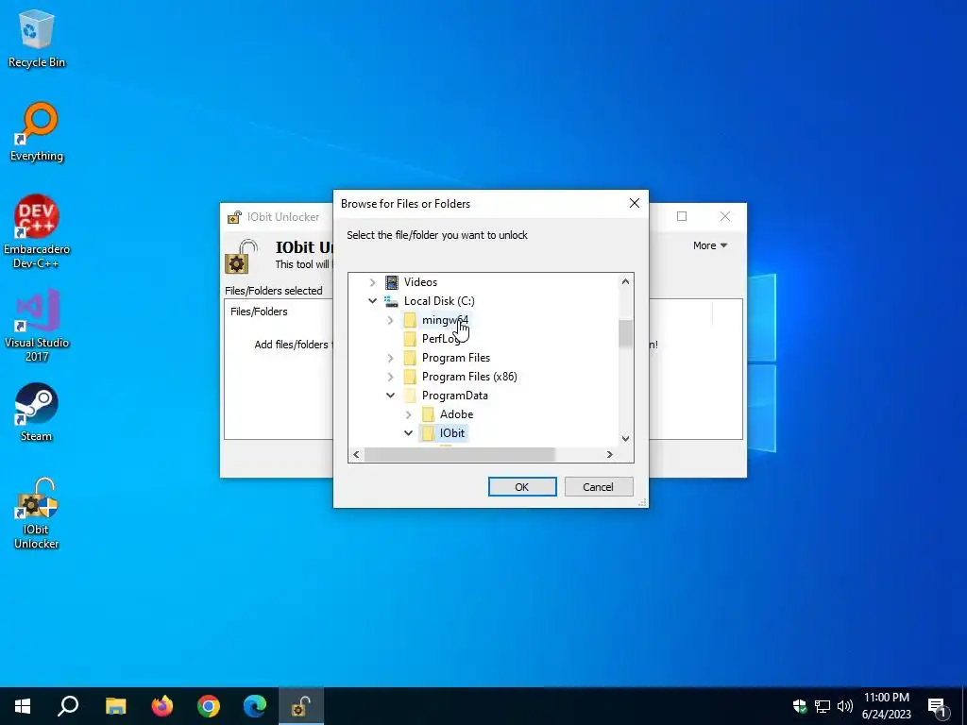Open File Explorer from the taskbar
The height and width of the screenshot is (725, 967).
(115, 706)
